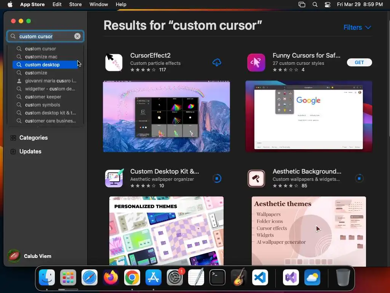Choose the 'custom desktop' suggestion
The image size is (390, 293).
point(45,64)
